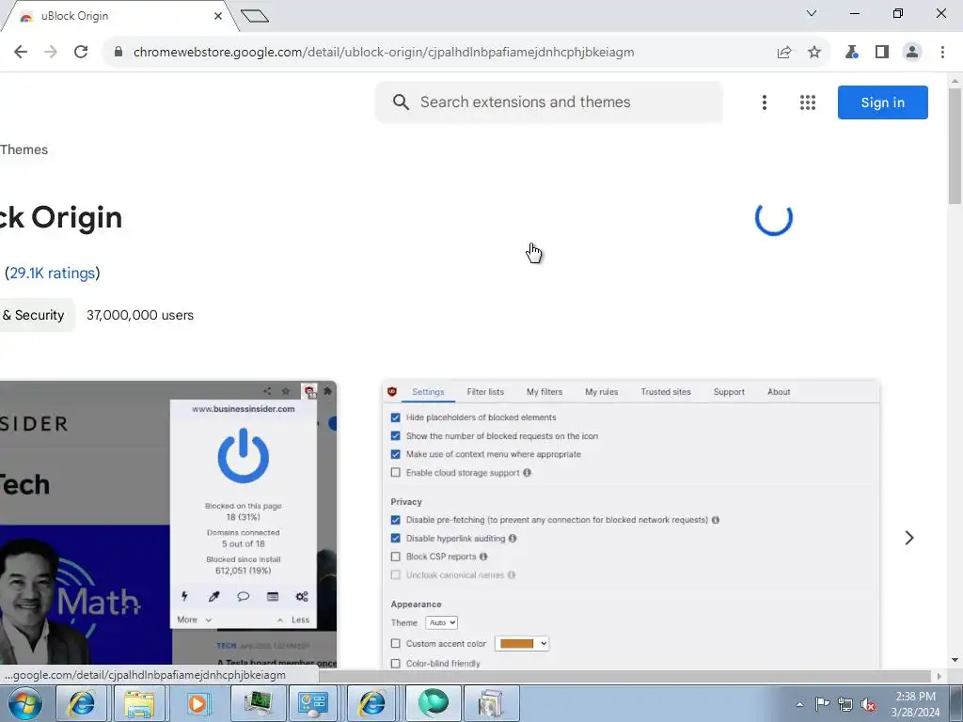Enable cloud storage support checkbox
Image resolution: width=963 pixels, height=722 pixels.
click(396, 473)
